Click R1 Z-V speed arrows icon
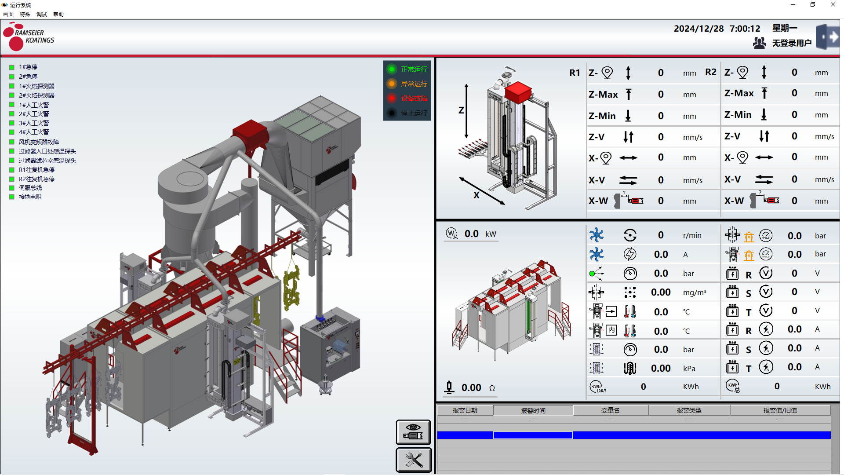Viewport: 844px width, 475px height. click(629, 137)
